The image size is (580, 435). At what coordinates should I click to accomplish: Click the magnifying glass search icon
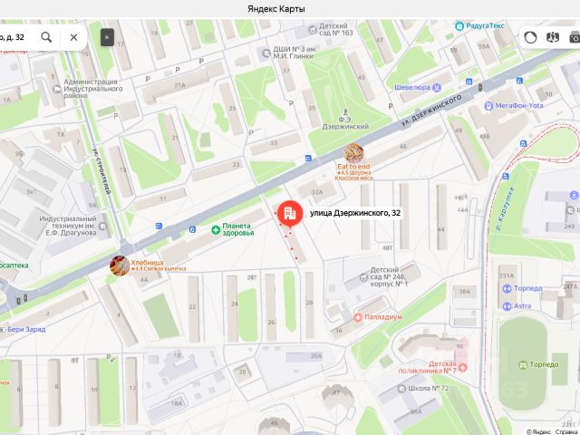coord(46,37)
